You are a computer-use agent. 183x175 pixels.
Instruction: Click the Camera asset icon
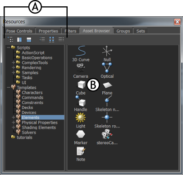click(x=81, y=67)
